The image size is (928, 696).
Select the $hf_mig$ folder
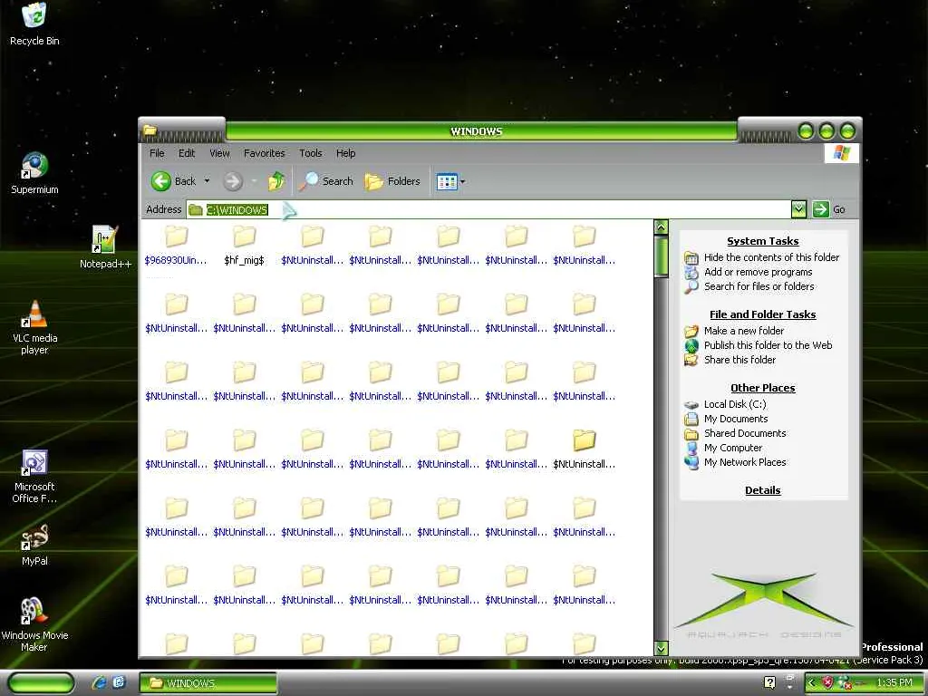[x=244, y=246]
